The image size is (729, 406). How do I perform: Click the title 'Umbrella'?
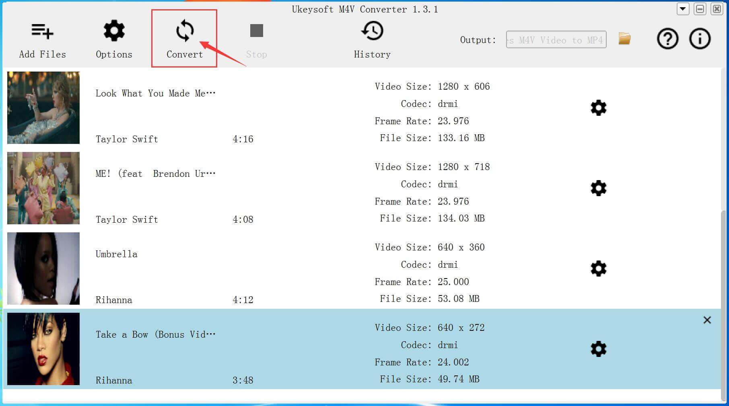116,254
